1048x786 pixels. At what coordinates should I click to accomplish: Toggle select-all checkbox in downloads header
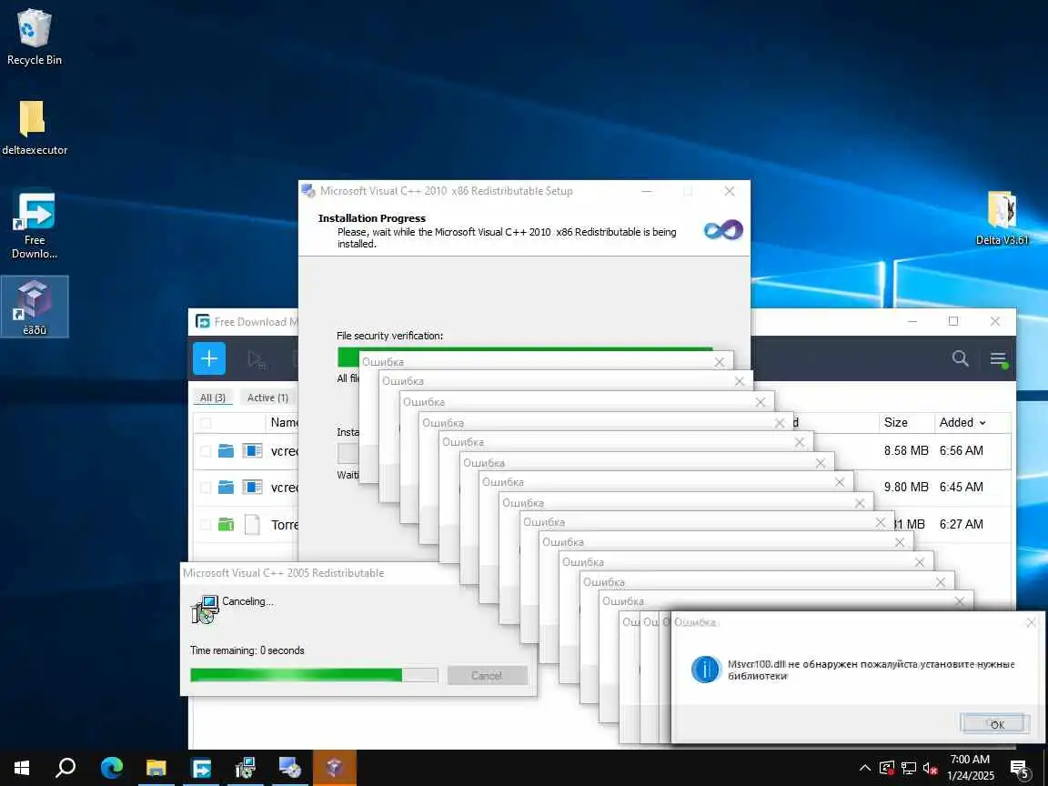point(206,422)
